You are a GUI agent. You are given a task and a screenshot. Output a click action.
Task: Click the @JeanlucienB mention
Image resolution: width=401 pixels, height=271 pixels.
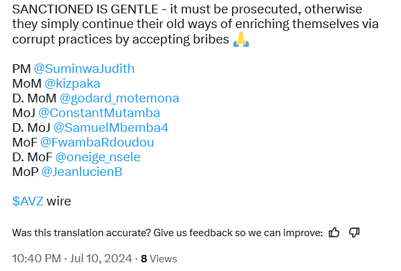point(82,172)
